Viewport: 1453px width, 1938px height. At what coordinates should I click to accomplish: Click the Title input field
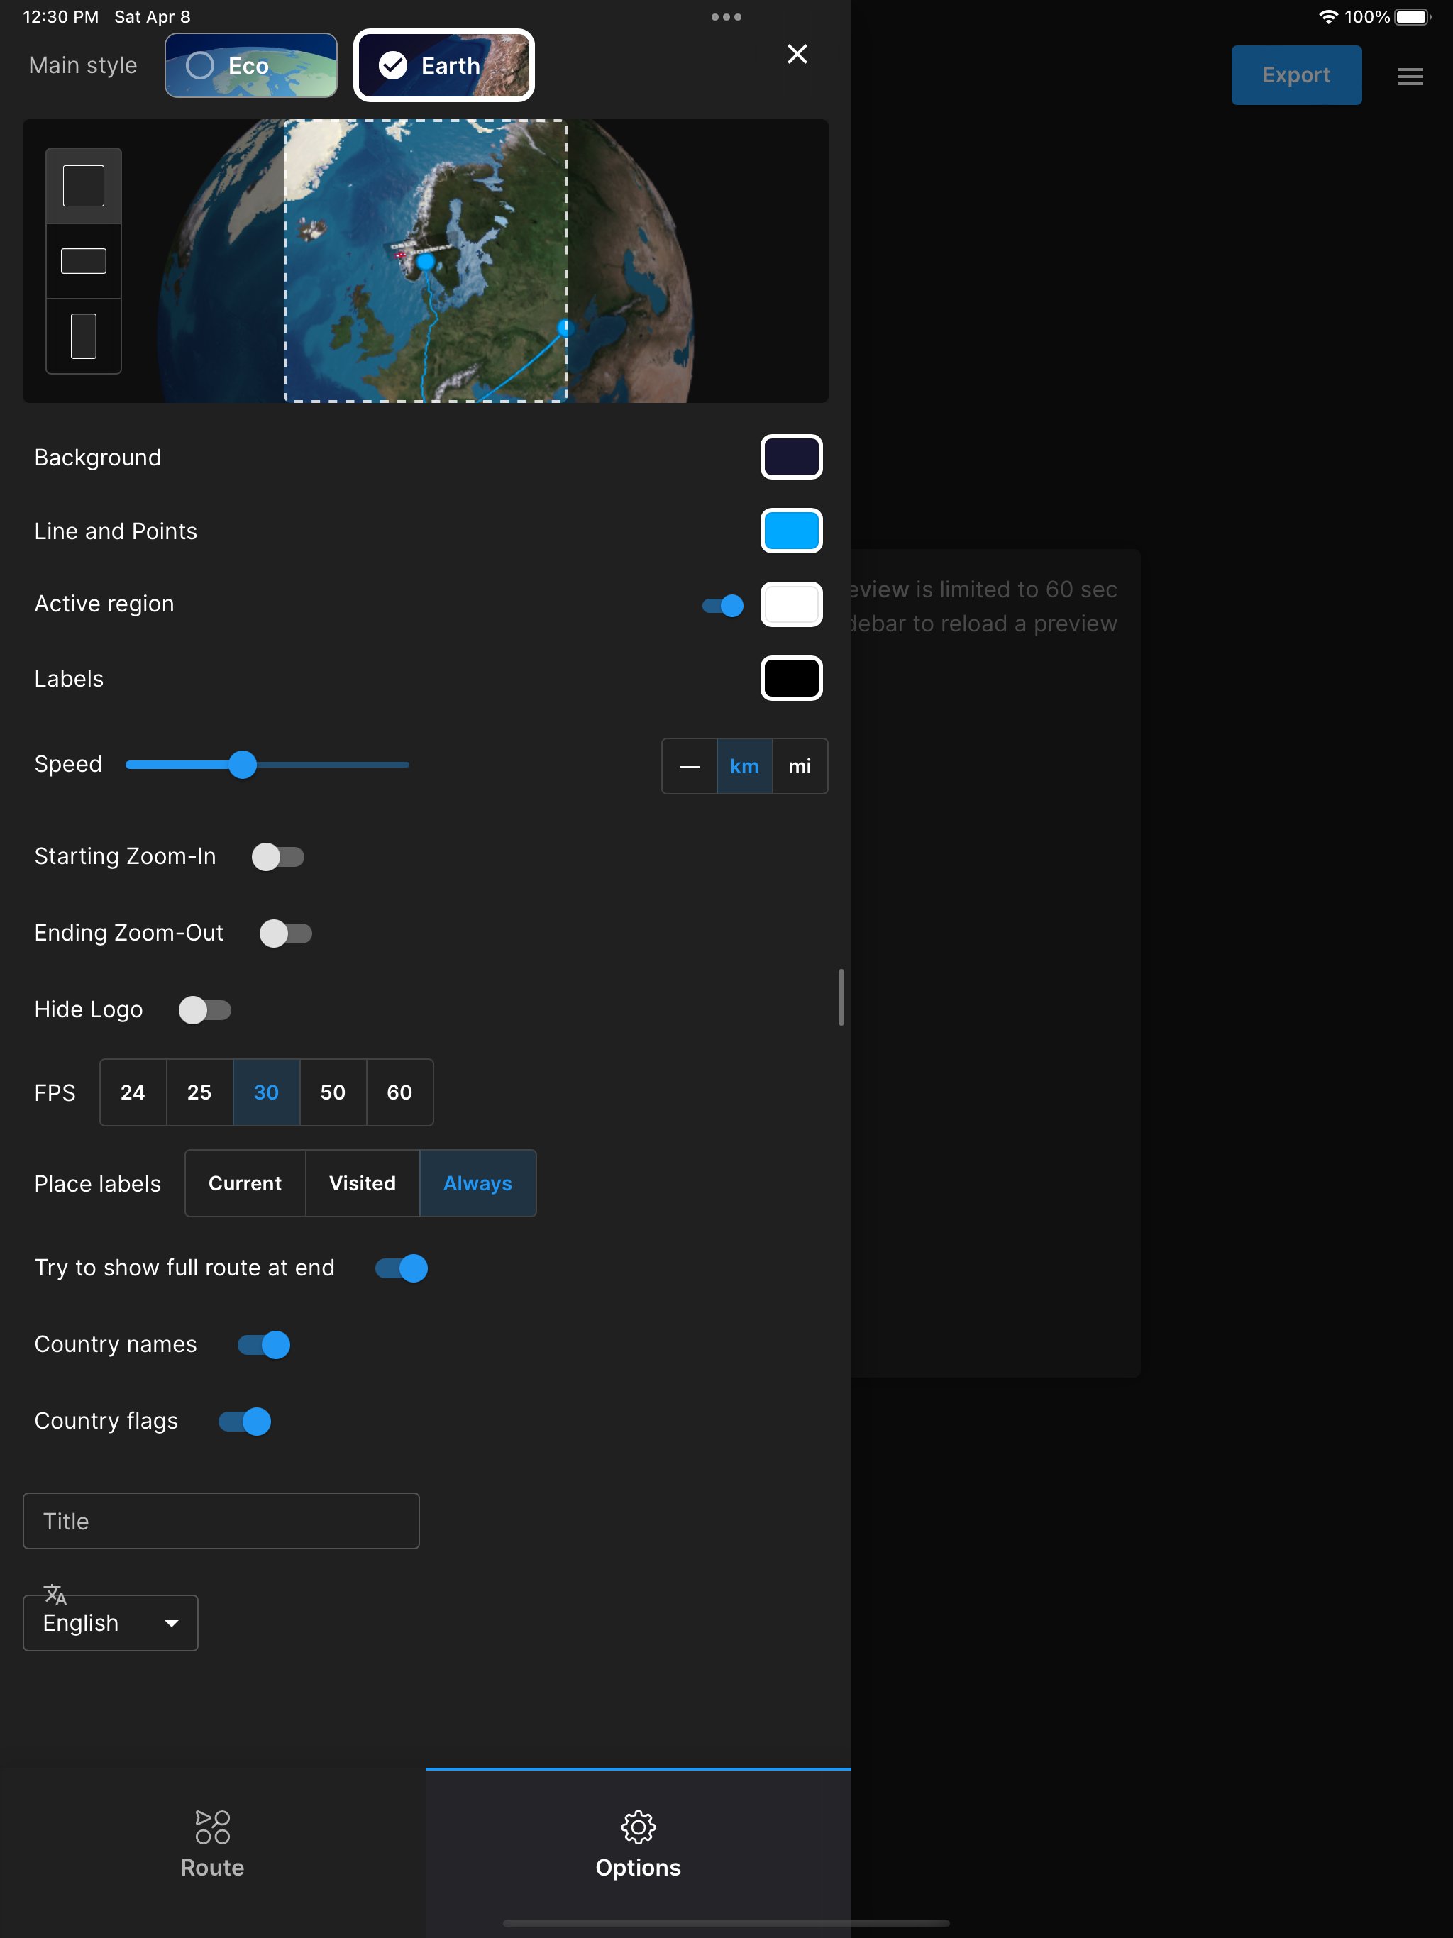point(221,1521)
